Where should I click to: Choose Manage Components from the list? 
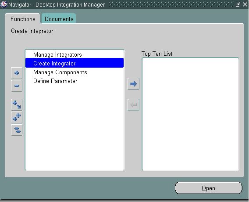75,72
